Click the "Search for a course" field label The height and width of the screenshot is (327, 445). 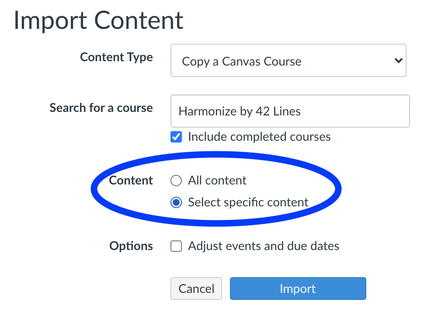pos(101,108)
